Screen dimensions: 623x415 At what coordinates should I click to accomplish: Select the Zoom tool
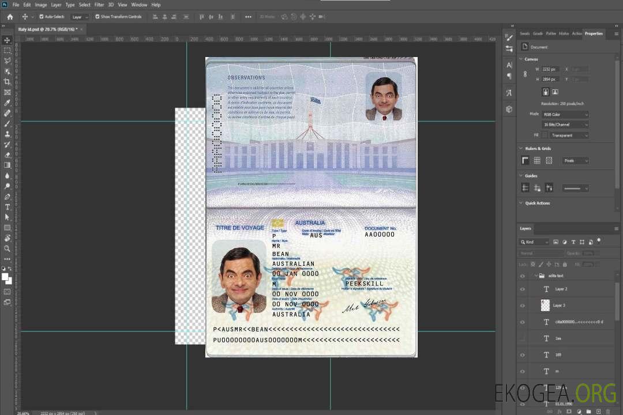click(x=7, y=248)
